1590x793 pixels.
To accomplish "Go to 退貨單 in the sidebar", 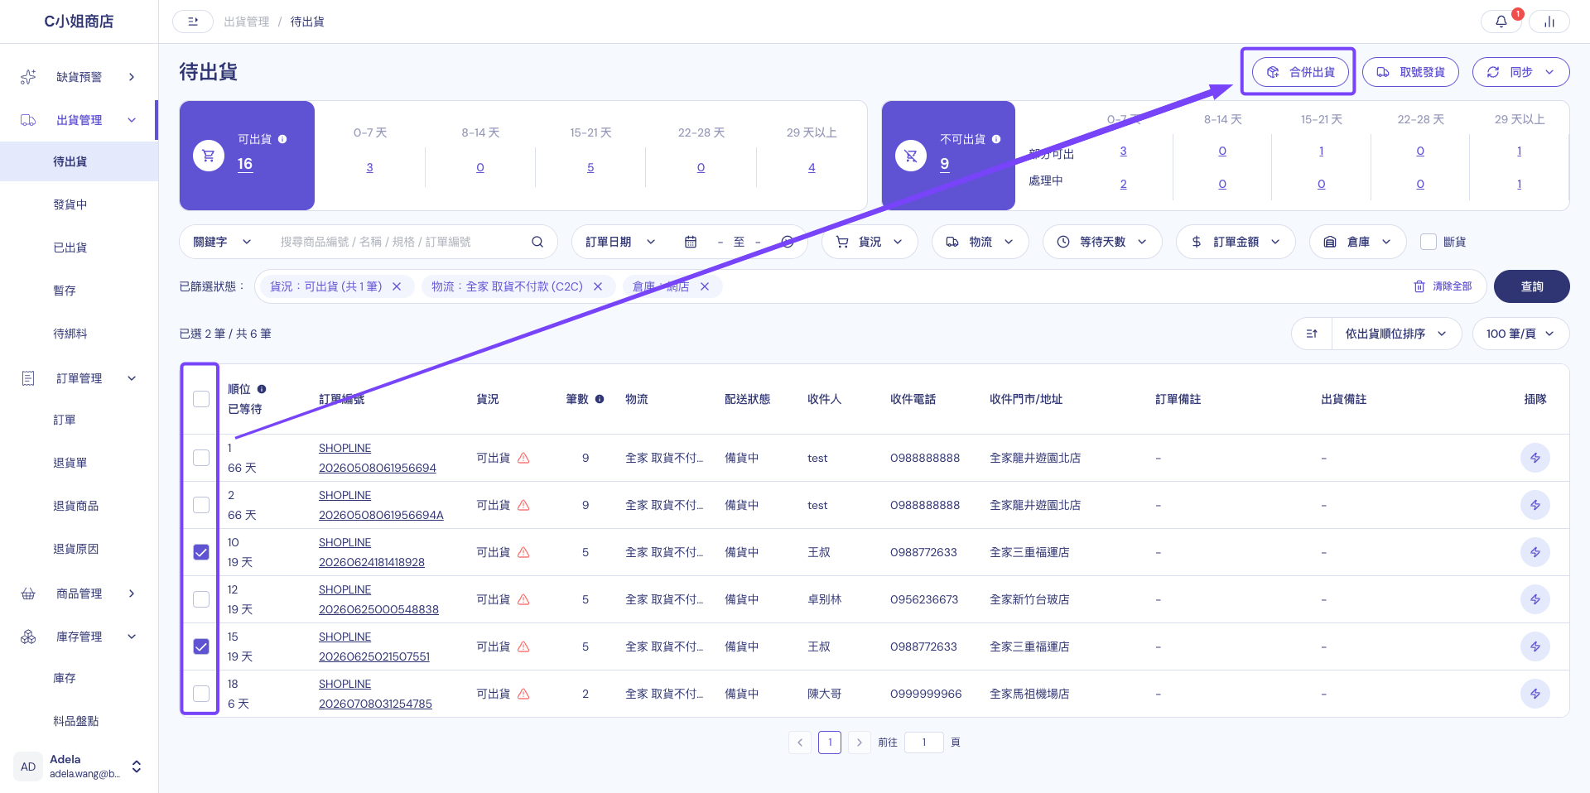I will pyautogui.click(x=70, y=463).
